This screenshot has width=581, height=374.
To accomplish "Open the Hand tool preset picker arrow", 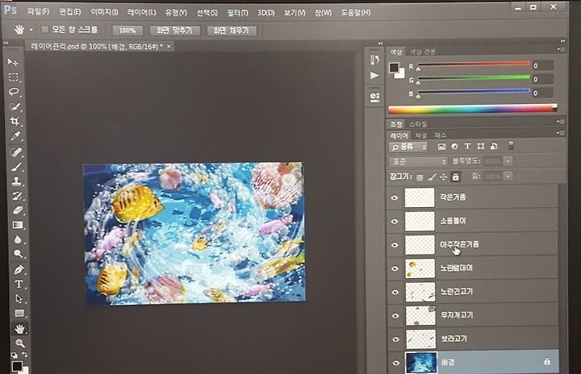I will point(31,30).
